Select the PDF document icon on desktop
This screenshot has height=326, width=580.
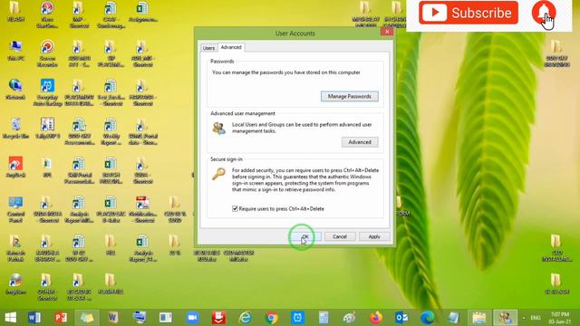click(x=143, y=209)
